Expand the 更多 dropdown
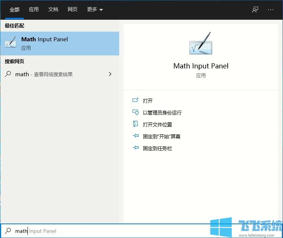This screenshot has height=238, width=283. (x=95, y=9)
